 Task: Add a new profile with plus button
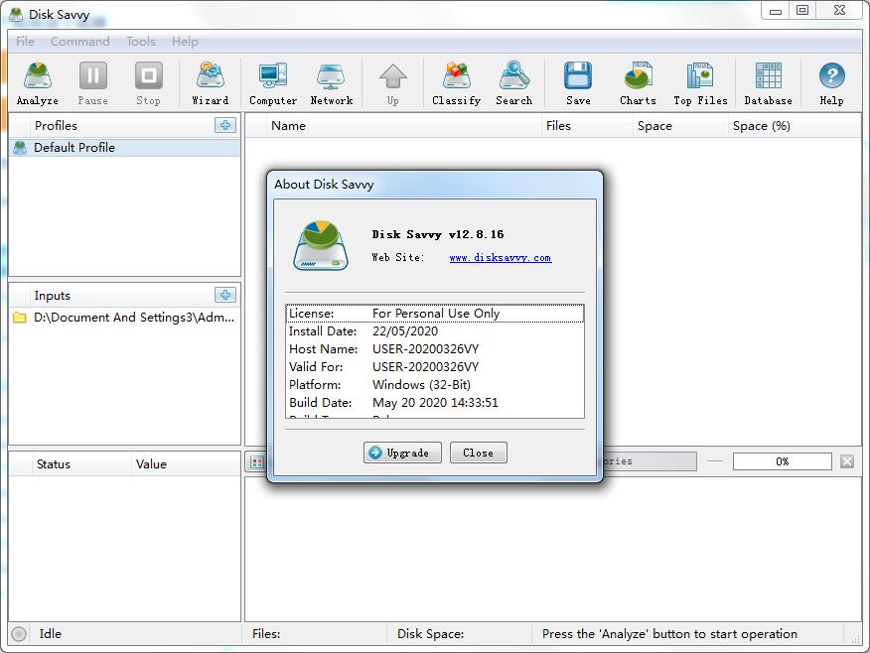click(x=225, y=125)
